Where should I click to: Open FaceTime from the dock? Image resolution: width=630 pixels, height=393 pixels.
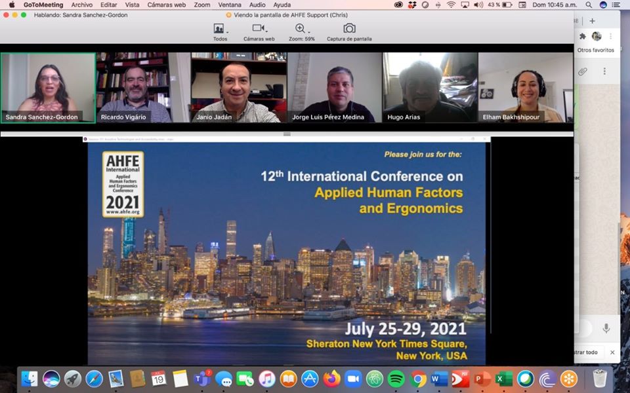pyautogui.click(x=245, y=379)
